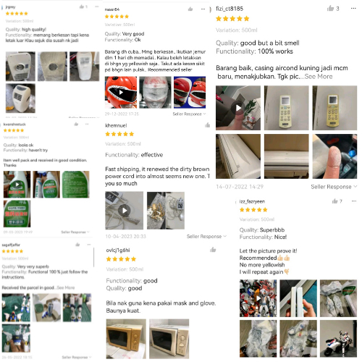
Task: Play the power cord review video
Action: point(124,211)
